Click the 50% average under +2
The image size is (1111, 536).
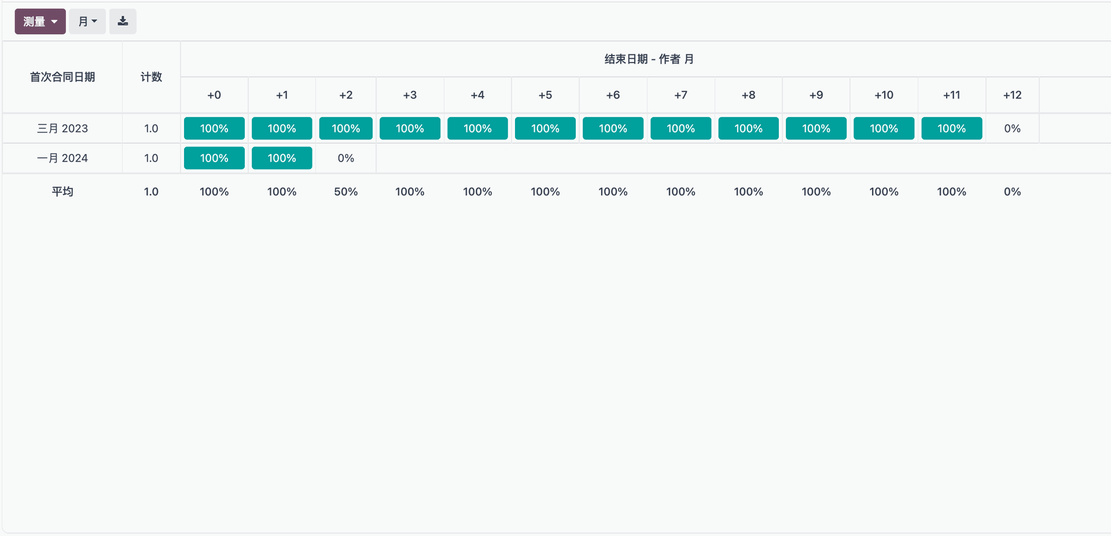tap(345, 192)
